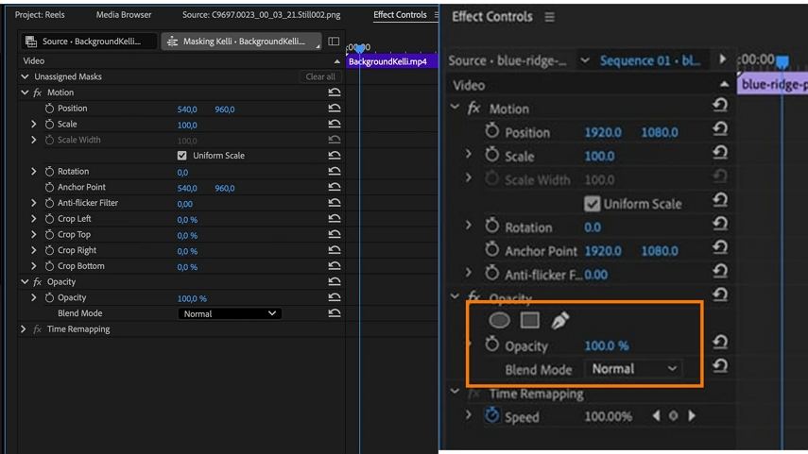
Task: Reset Scale parameter in left panel
Action: [x=335, y=124]
